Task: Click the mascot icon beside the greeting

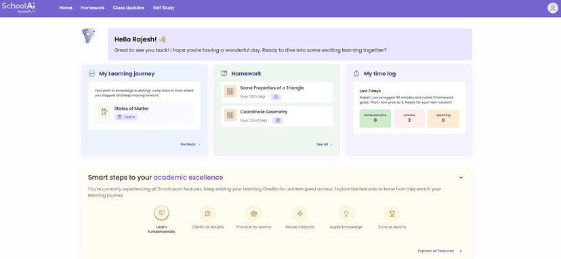Action: pyautogui.click(x=88, y=36)
